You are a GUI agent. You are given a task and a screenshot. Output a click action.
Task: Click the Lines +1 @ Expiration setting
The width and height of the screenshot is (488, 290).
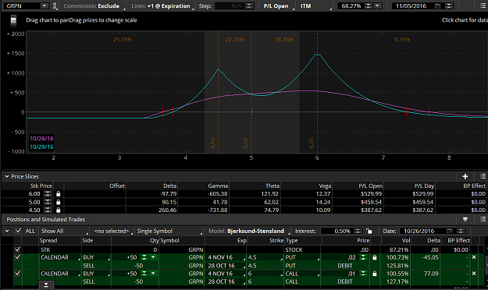point(162,6)
